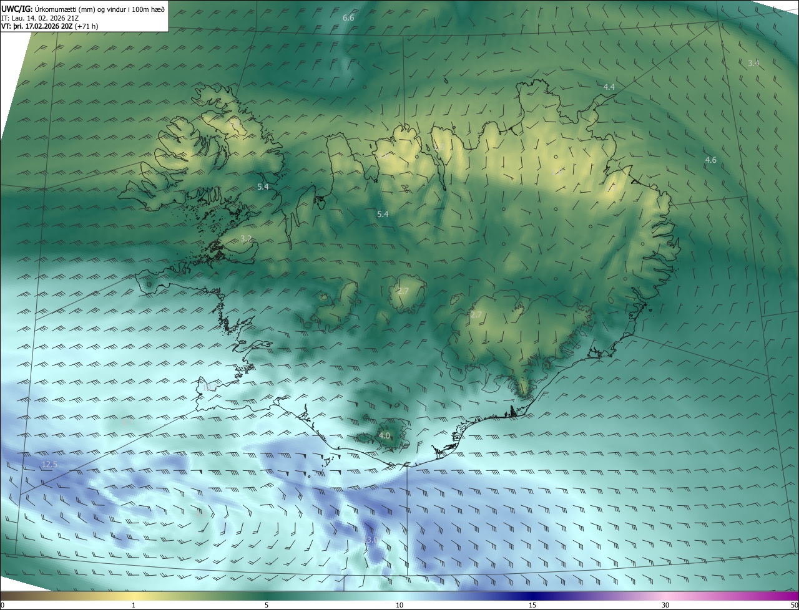Image resolution: width=799 pixels, height=610 pixels.
Task: Select the 4.4 value off the northeast coast
Action: pyautogui.click(x=609, y=87)
